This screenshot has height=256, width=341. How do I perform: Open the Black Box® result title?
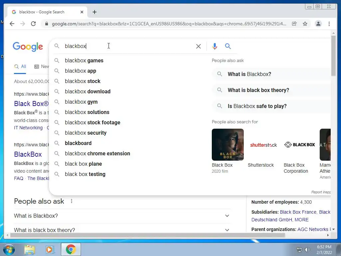[x=31, y=104]
